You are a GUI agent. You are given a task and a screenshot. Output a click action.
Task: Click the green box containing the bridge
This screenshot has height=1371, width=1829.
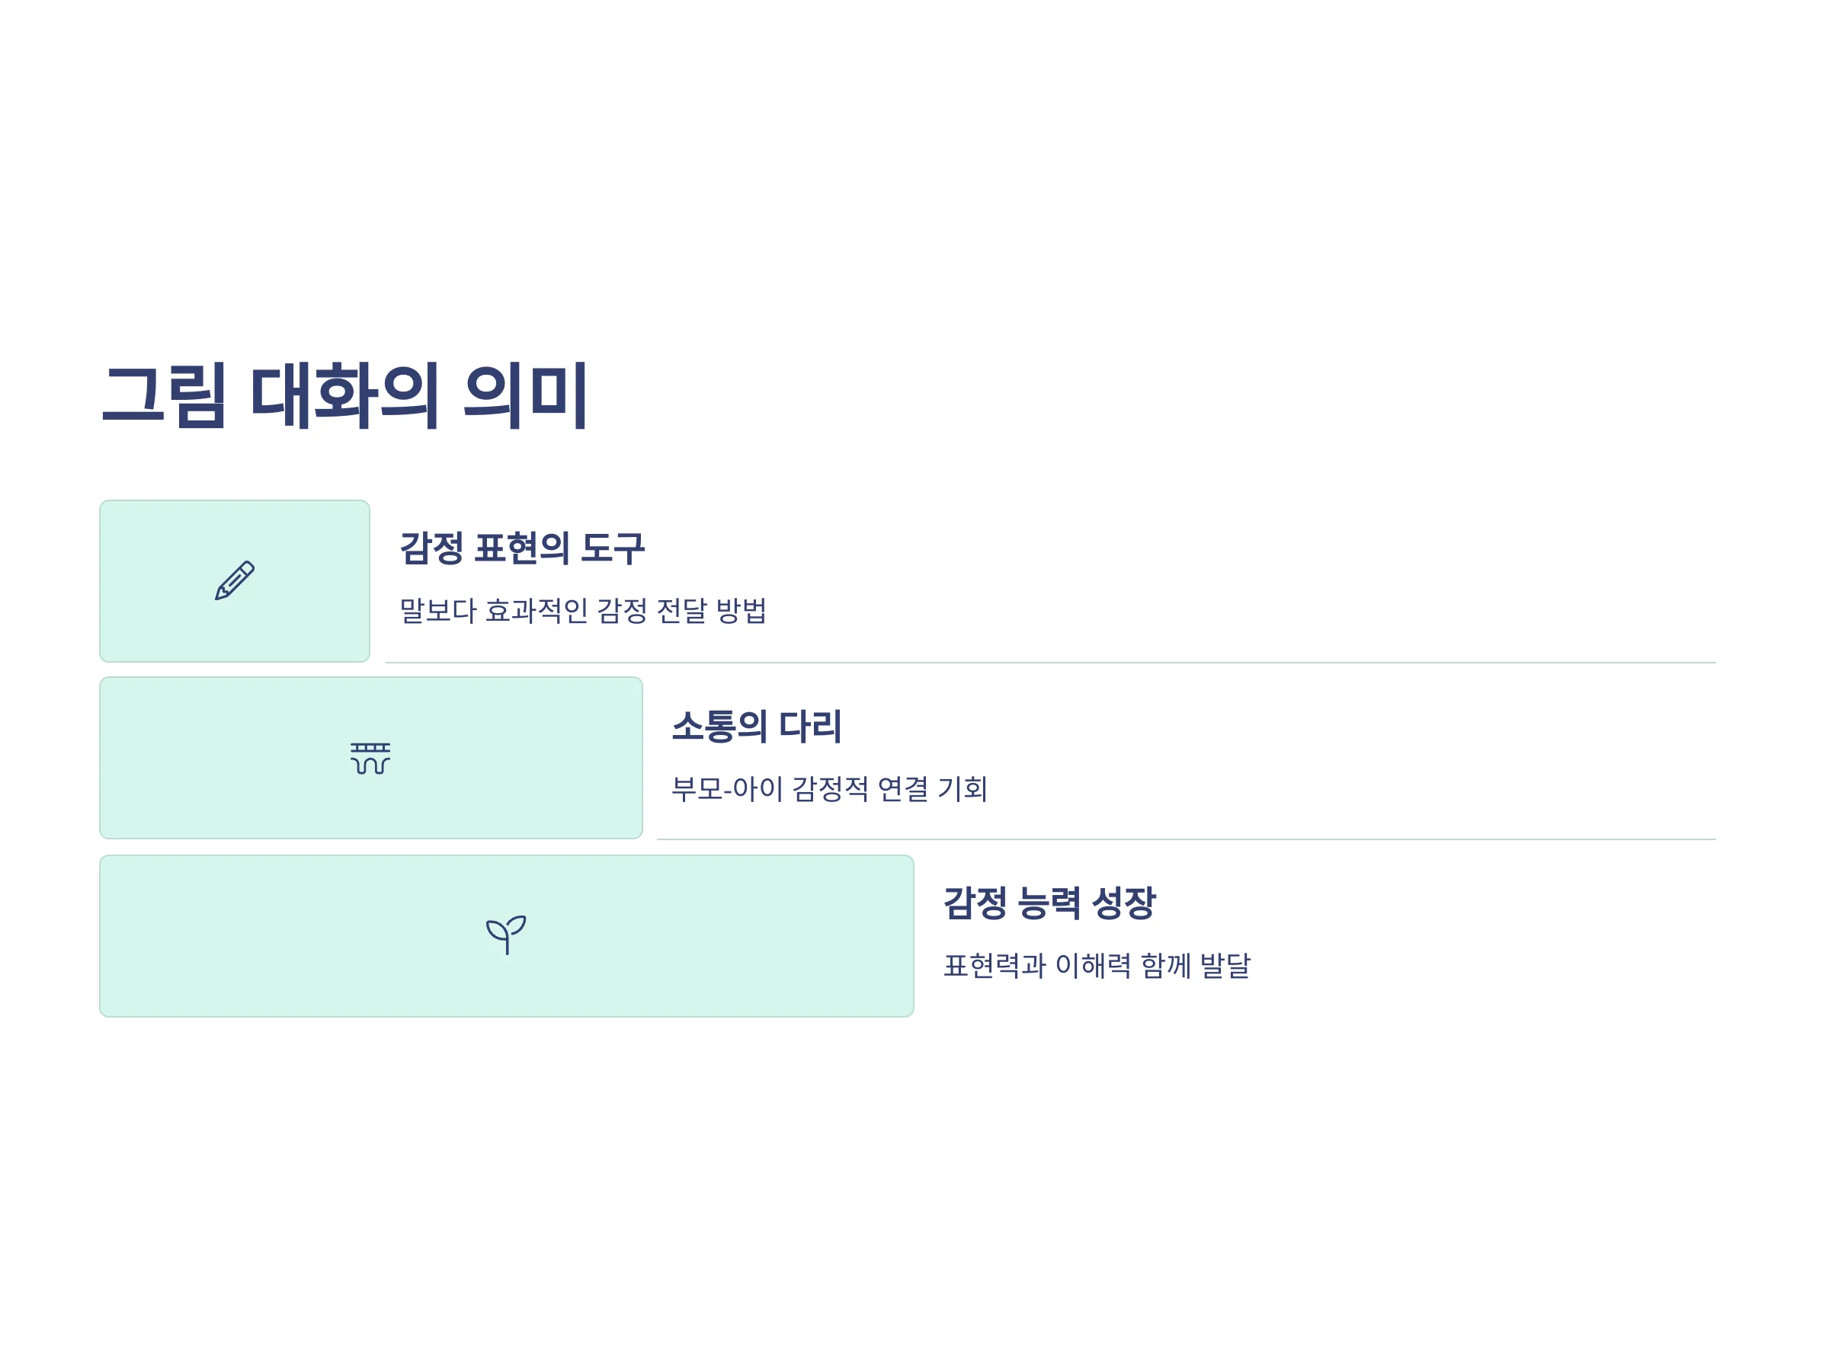click(371, 758)
